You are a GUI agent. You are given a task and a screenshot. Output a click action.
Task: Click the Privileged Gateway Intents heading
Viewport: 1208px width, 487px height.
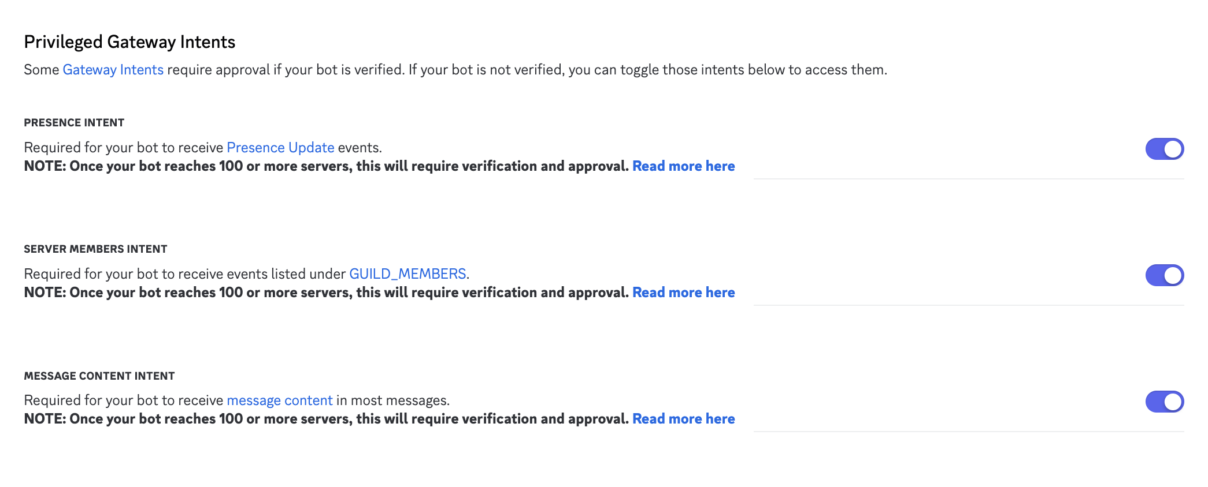tap(129, 42)
